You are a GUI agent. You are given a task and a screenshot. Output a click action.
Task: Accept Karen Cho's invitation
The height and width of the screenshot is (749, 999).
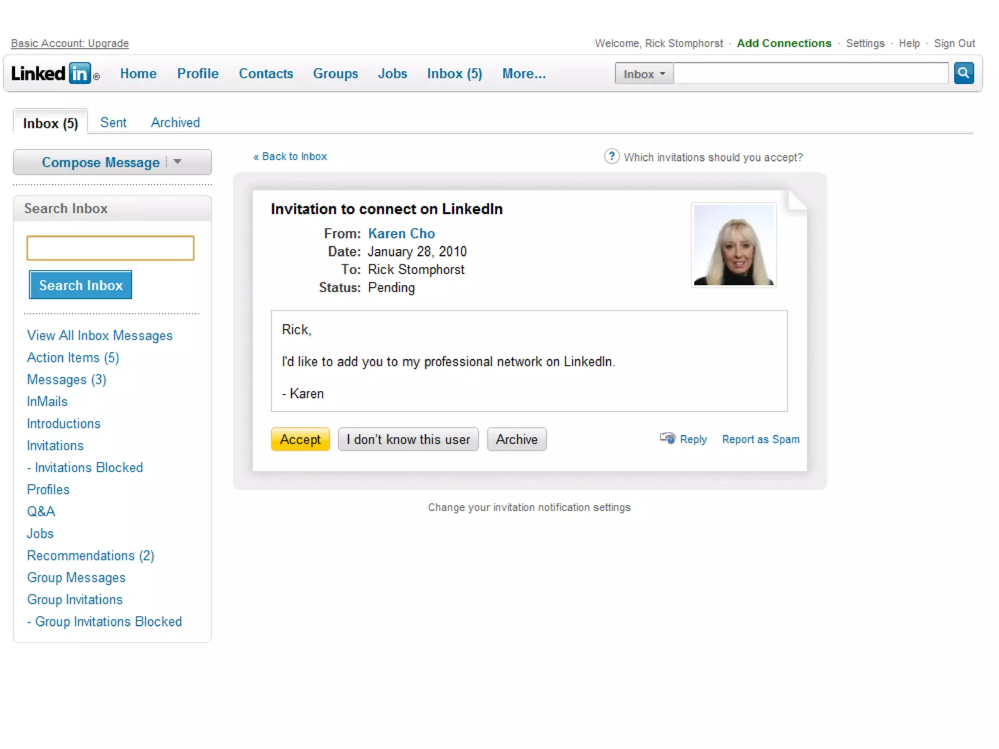[x=300, y=439]
